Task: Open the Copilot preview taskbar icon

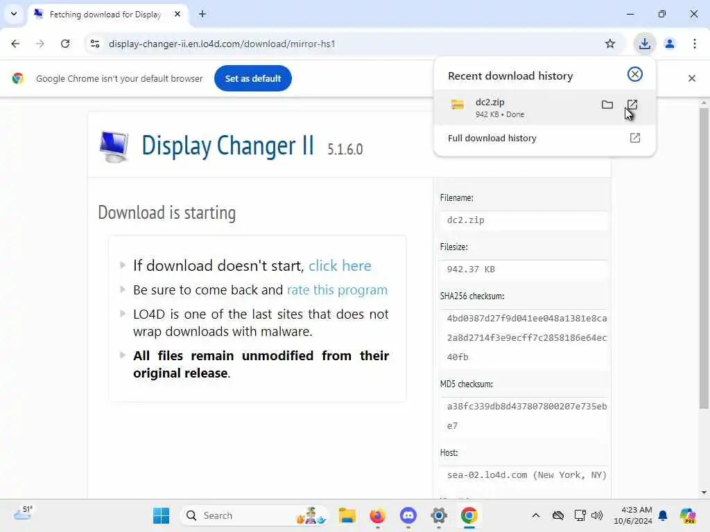Action: pyautogui.click(x=687, y=515)
